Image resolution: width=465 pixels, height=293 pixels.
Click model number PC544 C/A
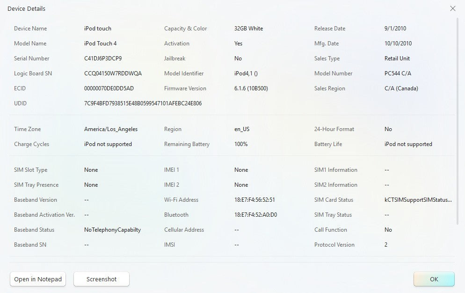click(398, 73)
